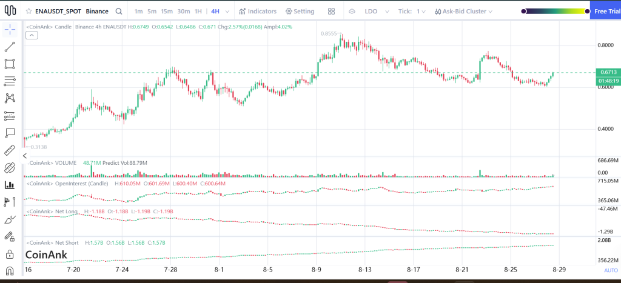Click the CoinAnk logo icon
This screenshot has width=621, height=283.
pyautogui.click(x=10, y=11)
